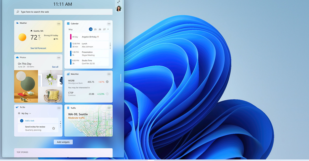The width and height of the screenshot is (309, 161).
Task: Click the Calendar widget icon
Action: pos(68,24)
